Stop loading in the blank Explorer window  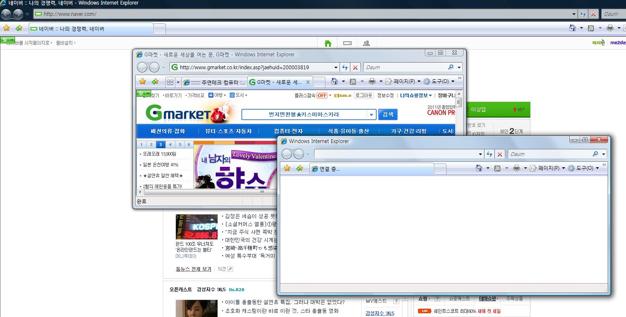tap(499, 154)
